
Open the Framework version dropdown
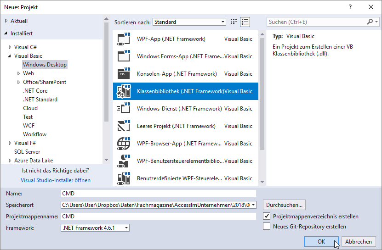coord(95,228)
